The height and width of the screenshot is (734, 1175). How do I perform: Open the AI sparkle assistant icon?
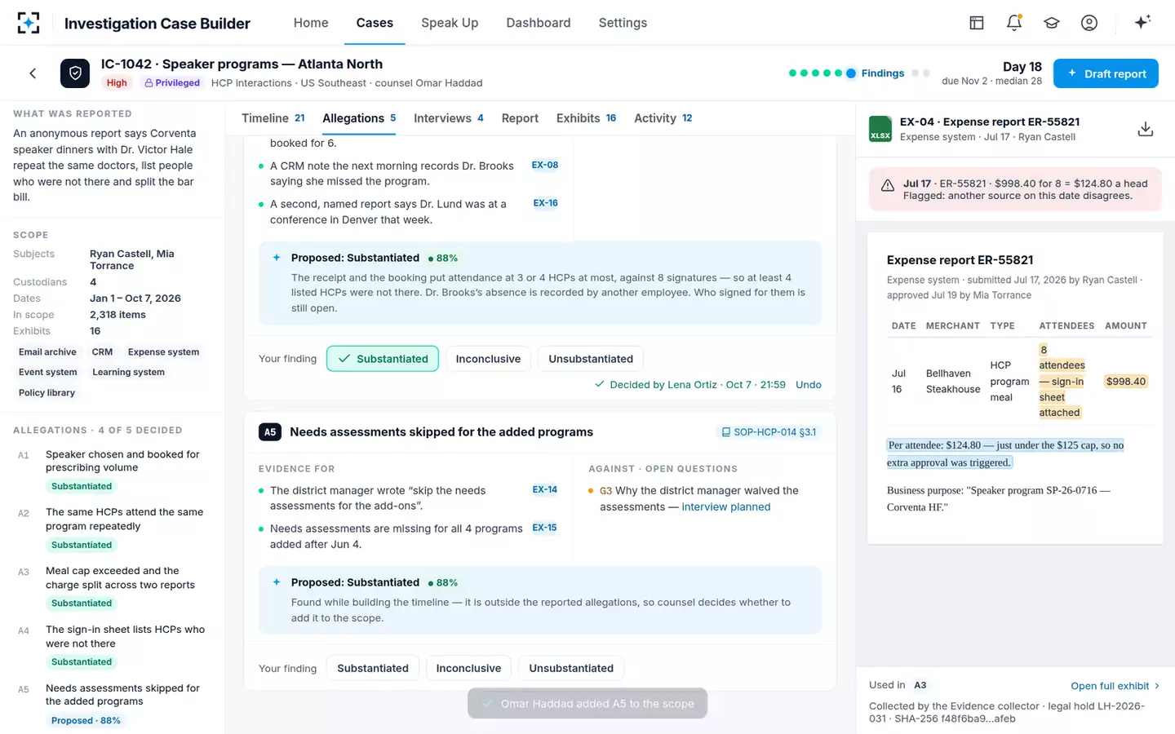point(1142,22)
